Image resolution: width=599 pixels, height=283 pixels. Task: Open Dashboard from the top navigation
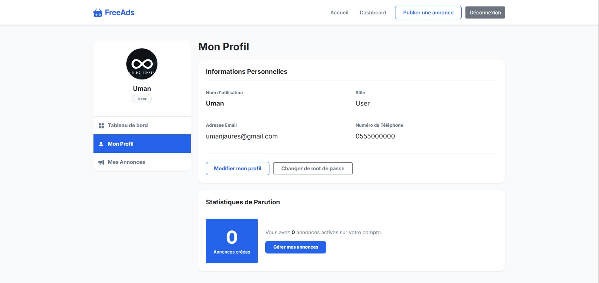(373, 12)
